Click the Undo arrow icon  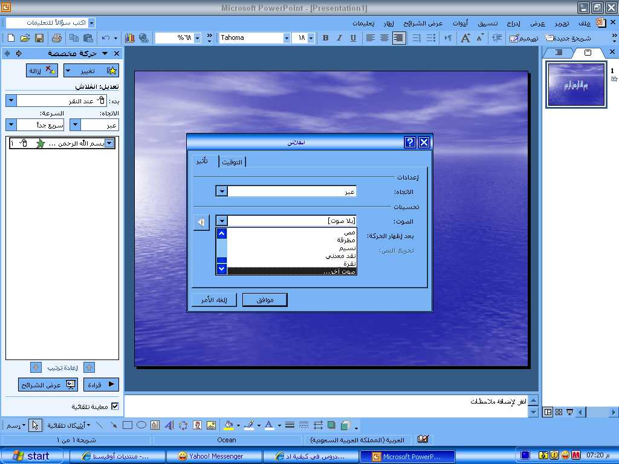coord(105,38)
